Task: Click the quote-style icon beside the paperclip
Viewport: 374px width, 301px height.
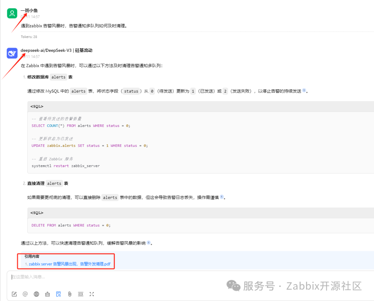Action: [80, 294]
